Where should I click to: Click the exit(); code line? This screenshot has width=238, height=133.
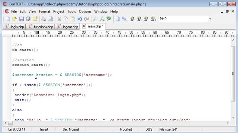click(x=23, y=100)
